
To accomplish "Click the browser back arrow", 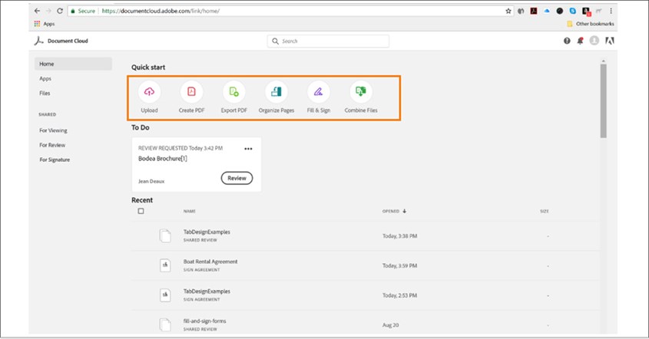I will click(38, 11).
